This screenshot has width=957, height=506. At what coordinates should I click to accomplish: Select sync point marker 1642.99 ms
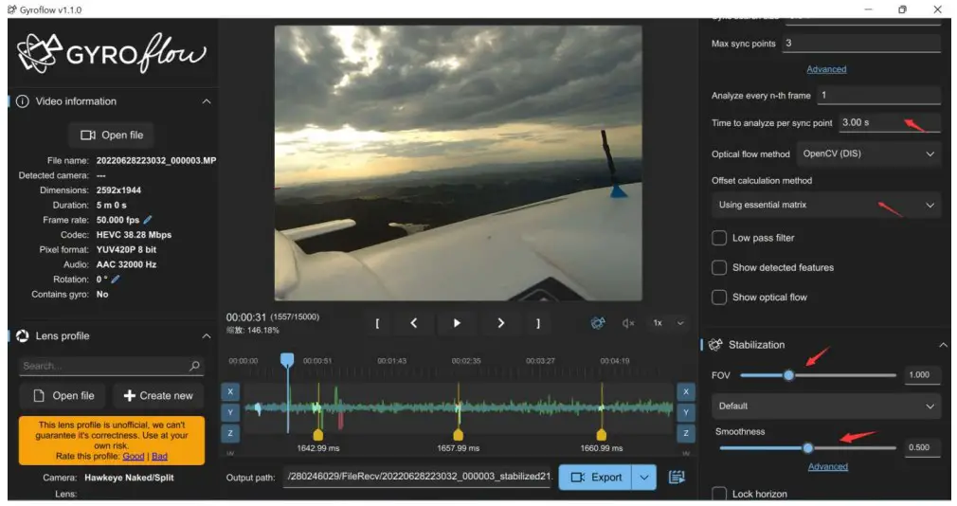click(x=318, y=435)
